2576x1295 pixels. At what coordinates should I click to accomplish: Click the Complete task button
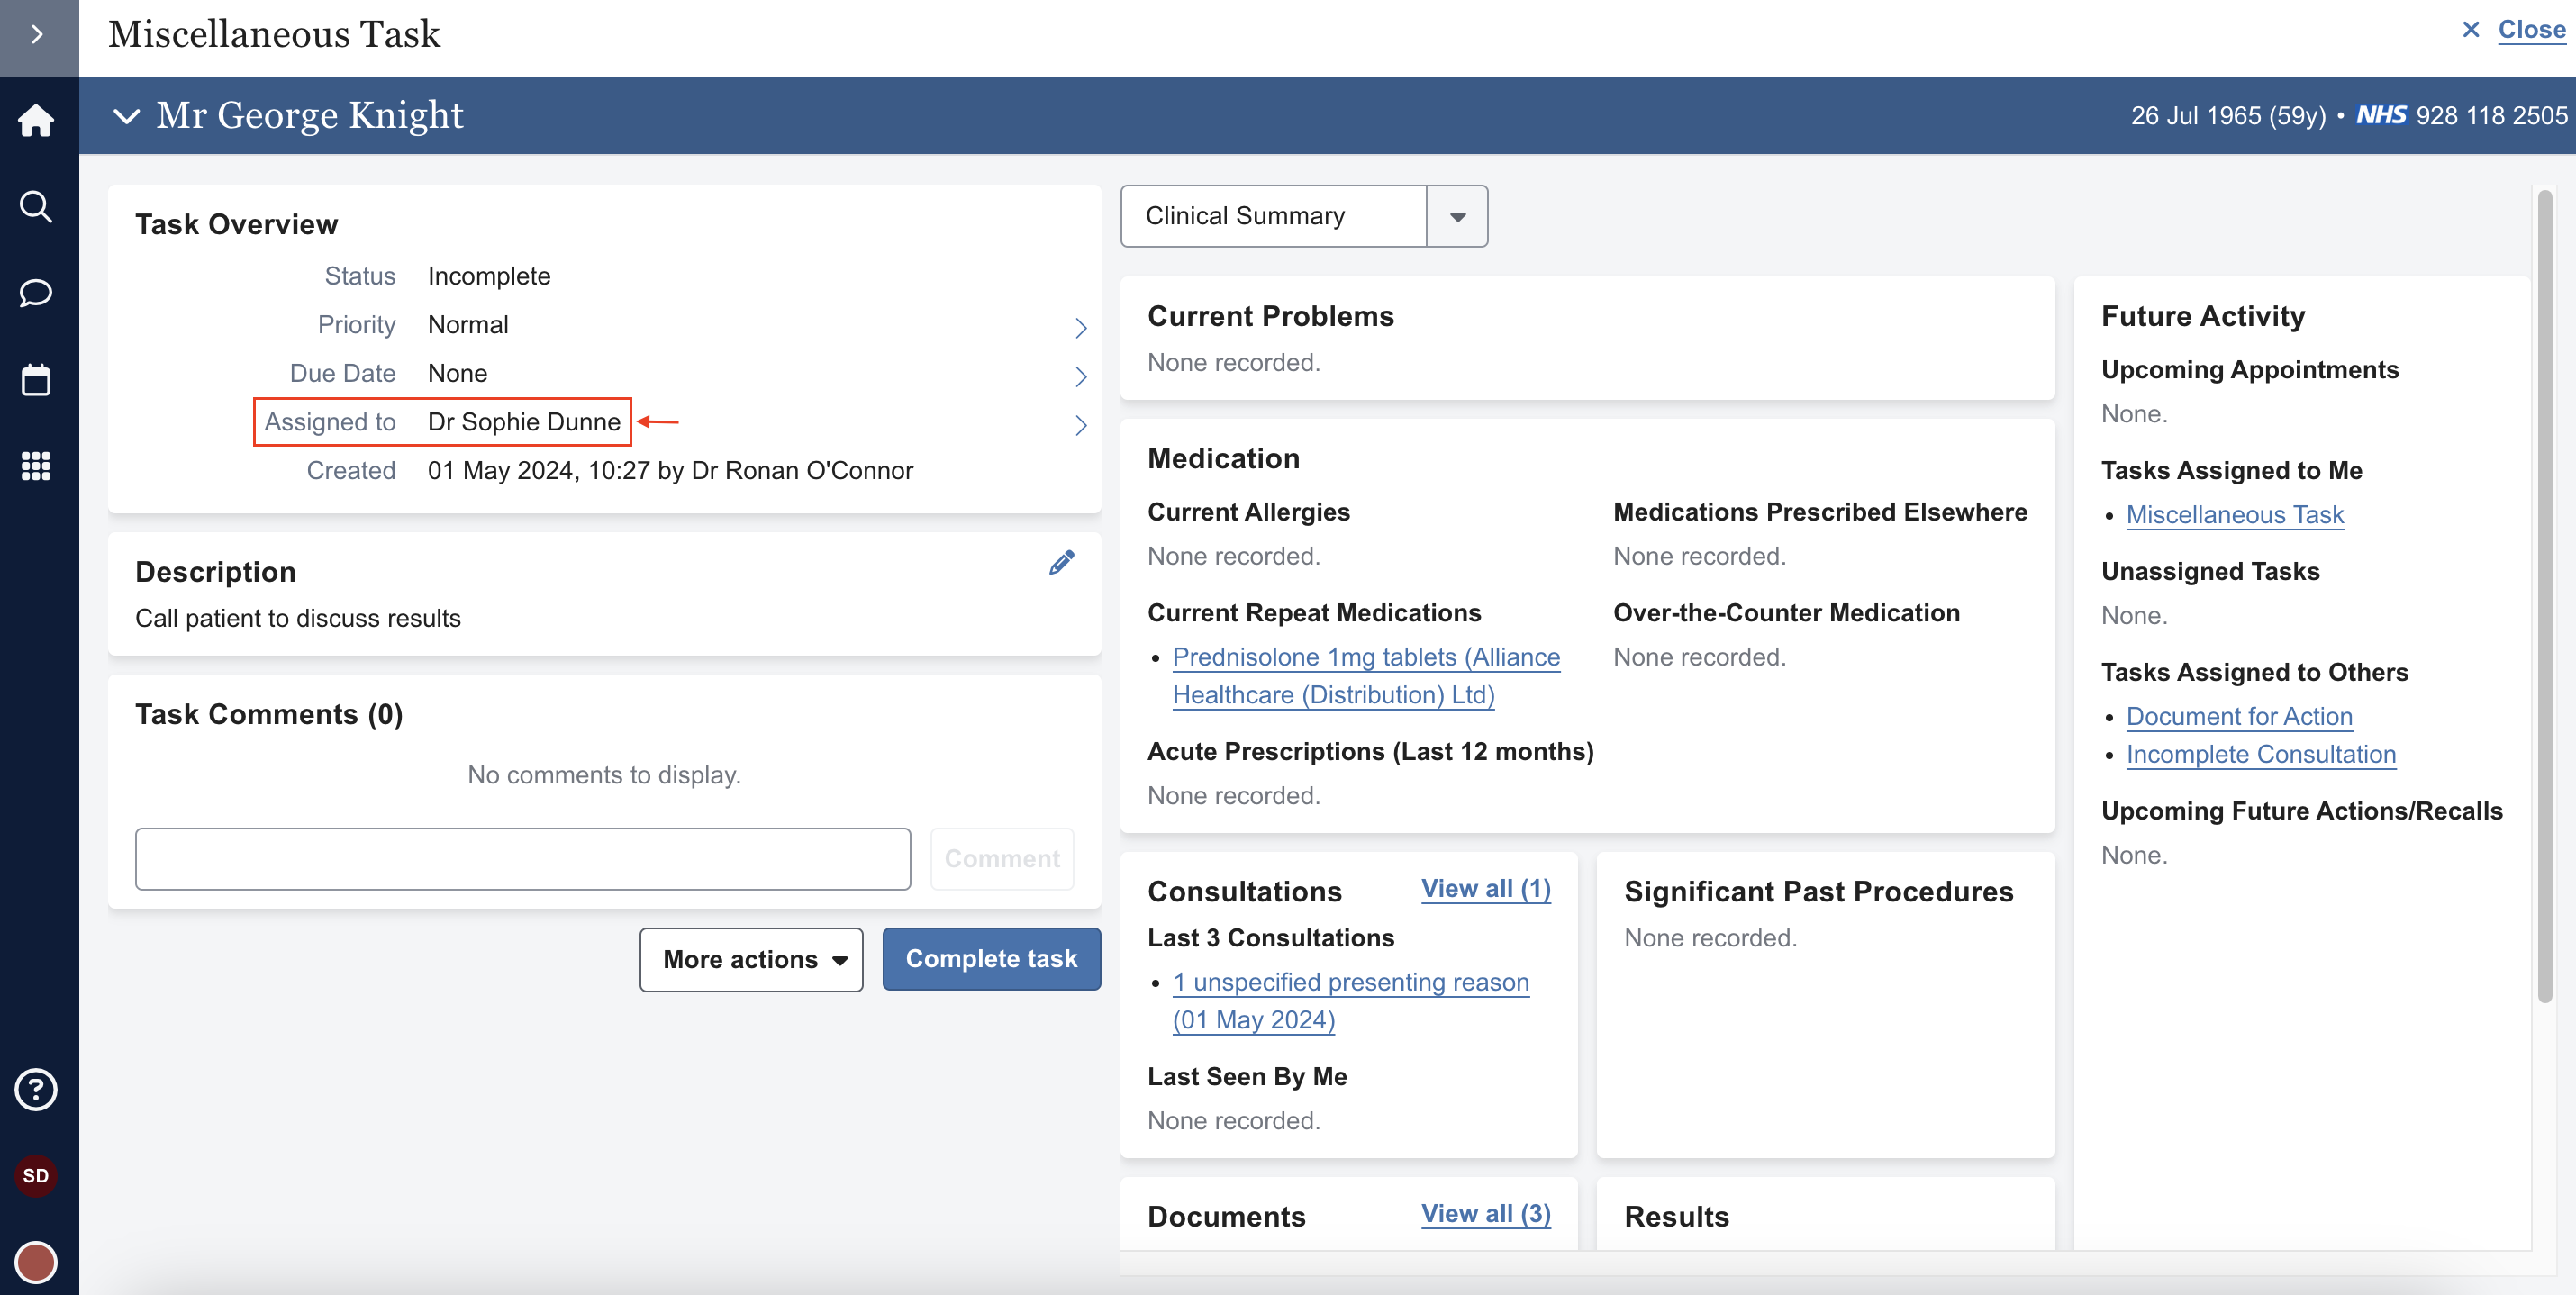[x=991, y=959]
